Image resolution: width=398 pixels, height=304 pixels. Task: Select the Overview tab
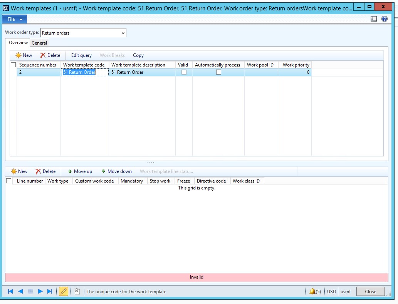point(17,43)
